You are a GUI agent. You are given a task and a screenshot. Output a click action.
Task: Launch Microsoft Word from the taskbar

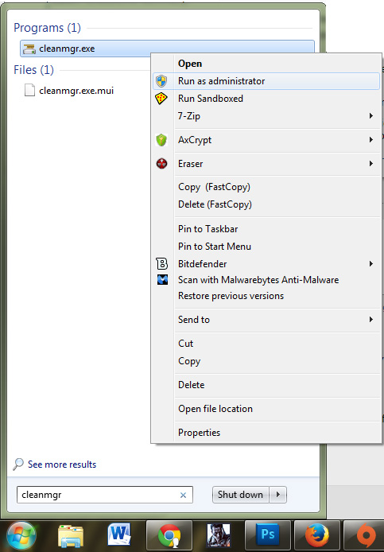119,535
